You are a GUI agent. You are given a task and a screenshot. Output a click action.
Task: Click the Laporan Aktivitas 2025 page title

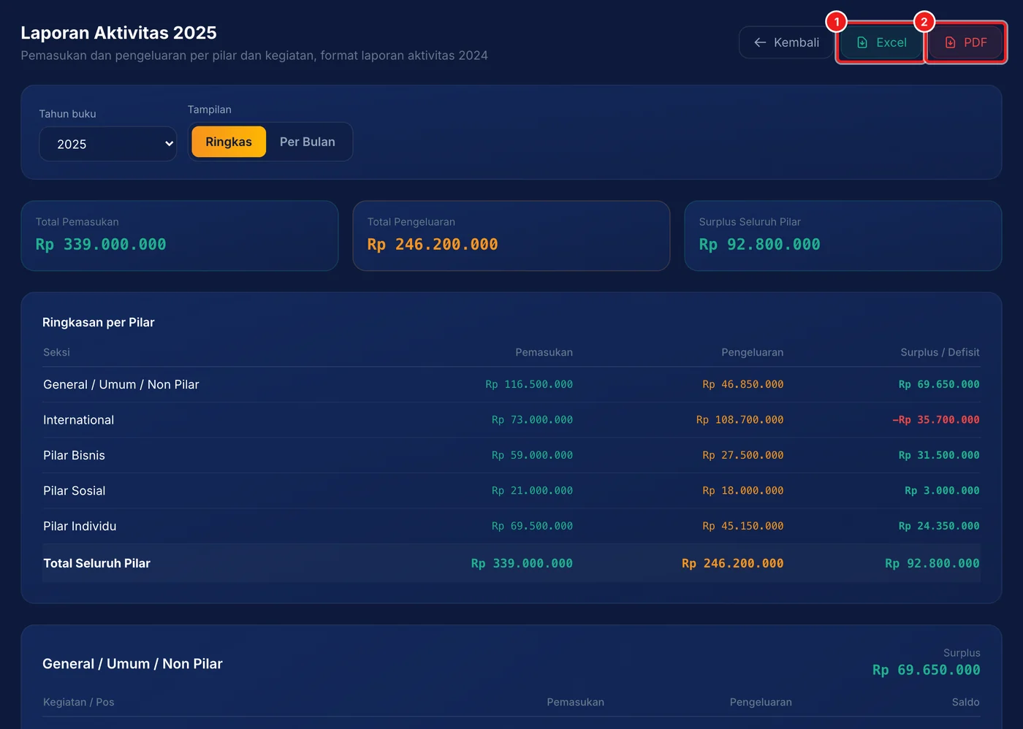click(118, 33)
